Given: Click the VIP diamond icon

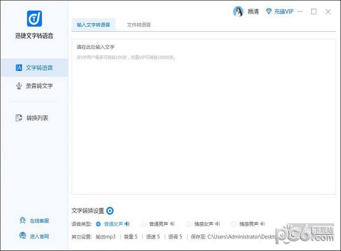Looking at the screenshot, I should 269,11.
